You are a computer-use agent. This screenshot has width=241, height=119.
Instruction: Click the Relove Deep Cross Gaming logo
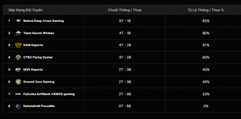(x=18, y=21)
